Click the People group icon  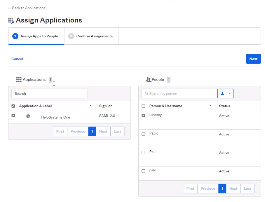tap(148, 80)
